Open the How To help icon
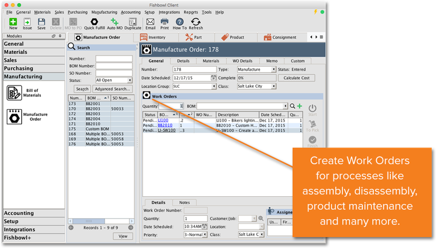Viewport: 436px width, 248px height. tap(180, 23)
